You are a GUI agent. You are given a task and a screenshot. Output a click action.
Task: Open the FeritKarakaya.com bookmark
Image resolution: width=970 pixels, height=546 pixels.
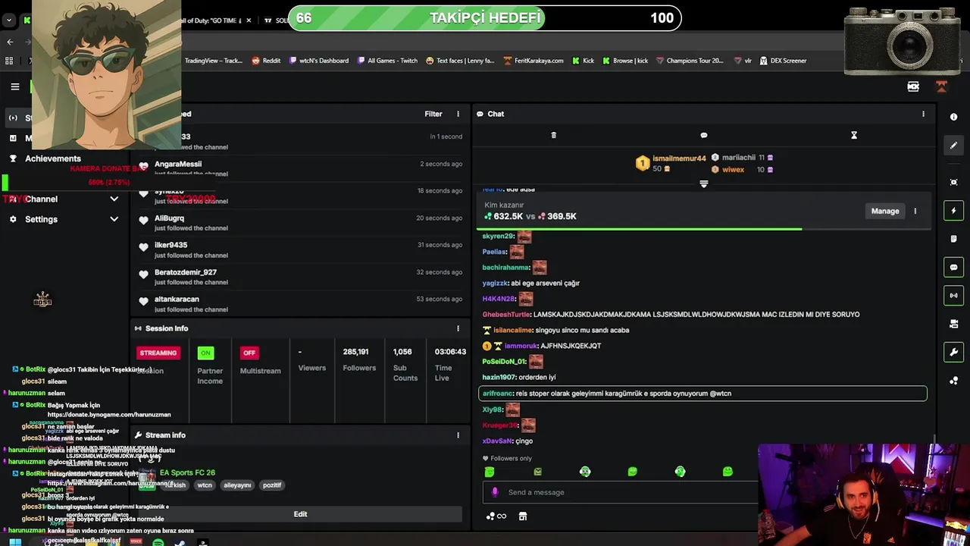pyautogui.click(x=533, y=61)
